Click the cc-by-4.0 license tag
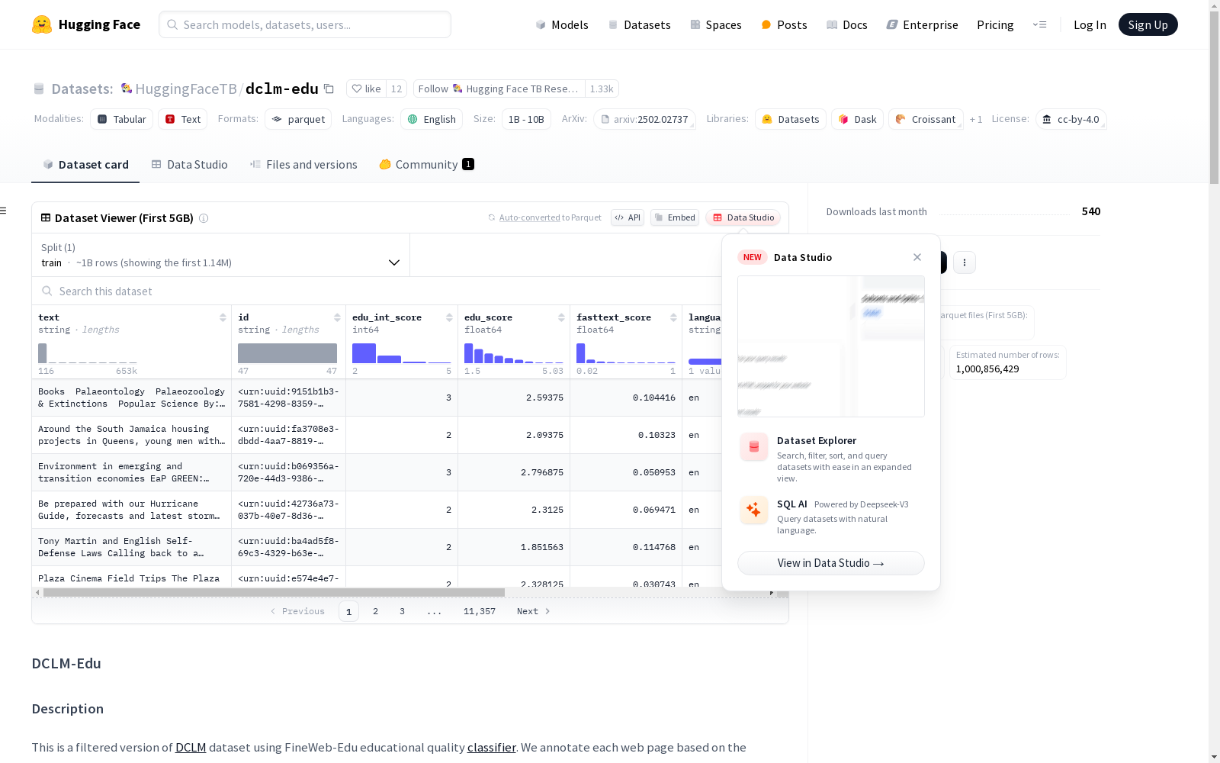Viewport: 1220px width, 763px height. (1071, 119)
